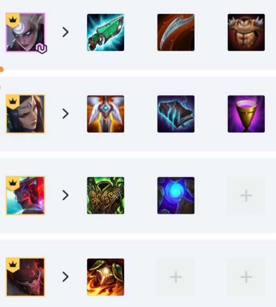Viewport: 276px width, 307px height.
Task: Open the chevron next to the red-faced hat champion
Action: [65, 195]
